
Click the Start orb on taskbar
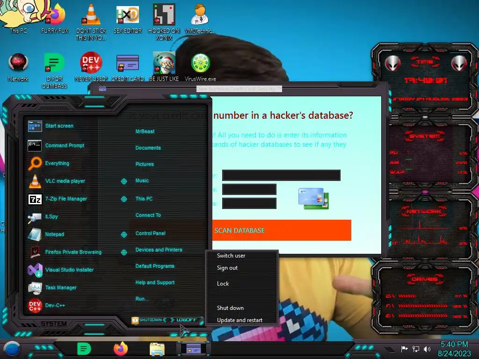(12, 349)
